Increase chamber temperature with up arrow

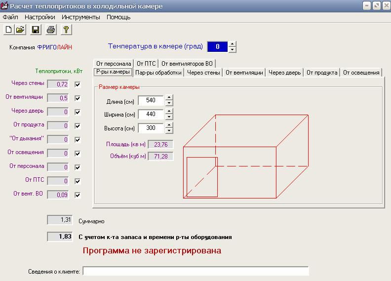click(233, 44)
